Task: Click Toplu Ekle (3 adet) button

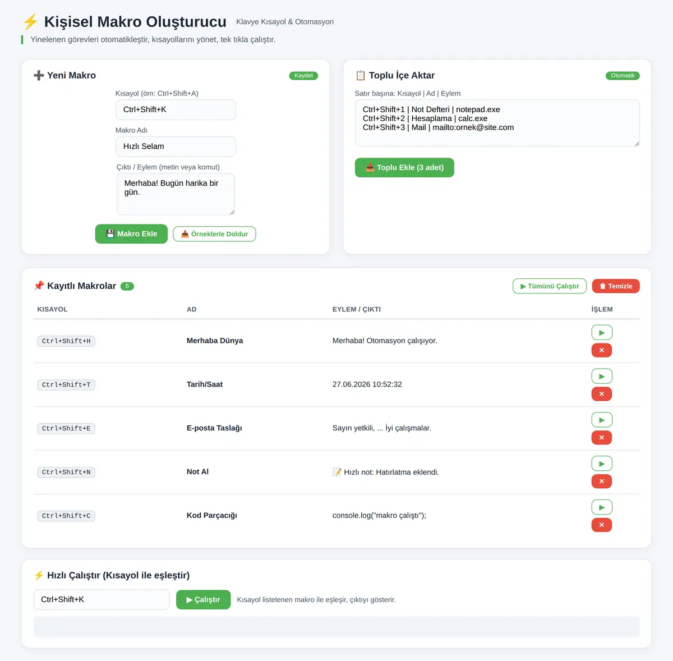Action: click(x=404, y=168)
